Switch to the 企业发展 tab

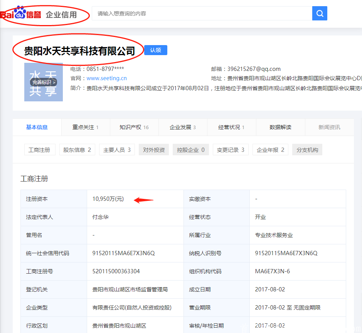click(182, 127)
